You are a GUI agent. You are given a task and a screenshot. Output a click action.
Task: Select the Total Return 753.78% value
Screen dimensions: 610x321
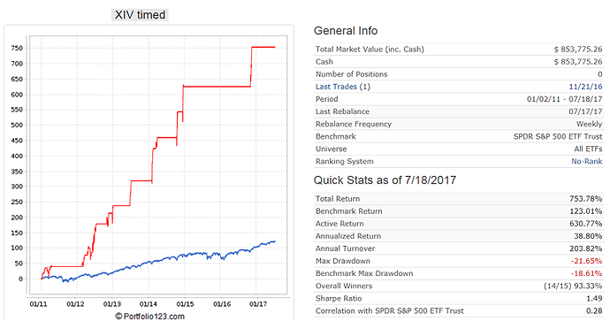click(585, 198)
